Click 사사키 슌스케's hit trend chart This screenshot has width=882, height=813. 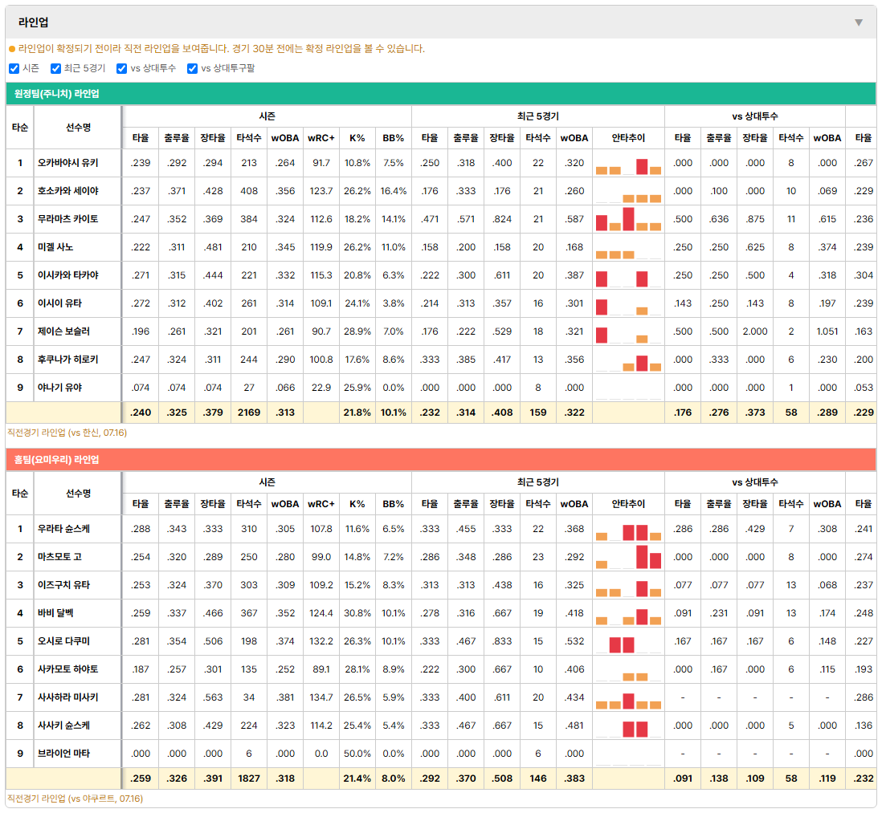click(x=628, y=726)
